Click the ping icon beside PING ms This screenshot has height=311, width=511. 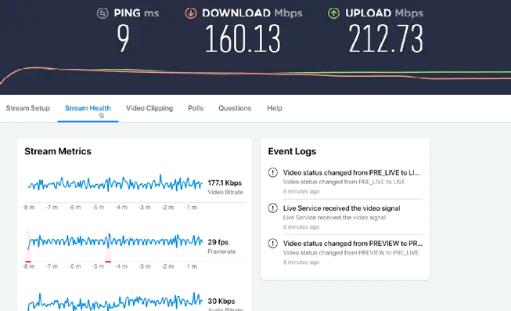click(x=103, y=13)
